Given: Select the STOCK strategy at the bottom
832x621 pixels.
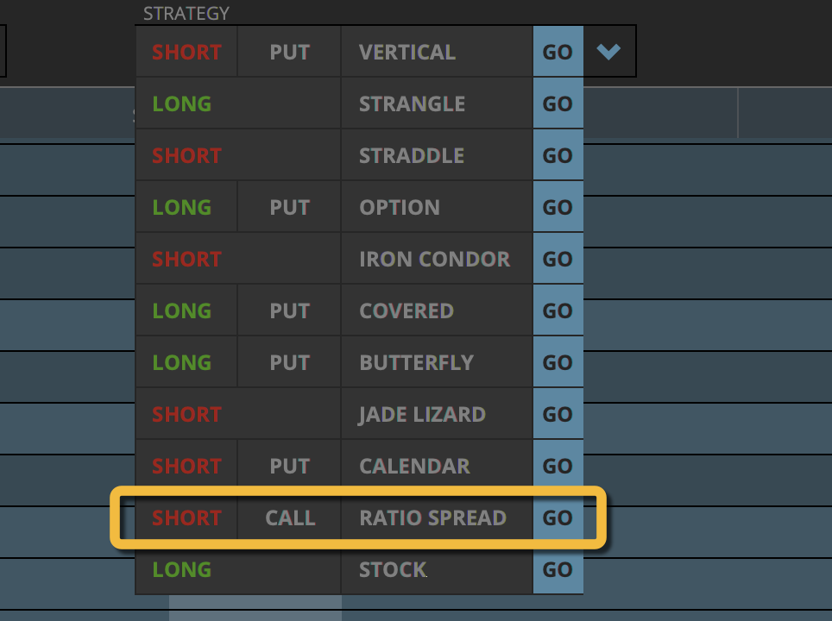Looking at the screenshot, I should pyautogui.click(x=393, y=569).
